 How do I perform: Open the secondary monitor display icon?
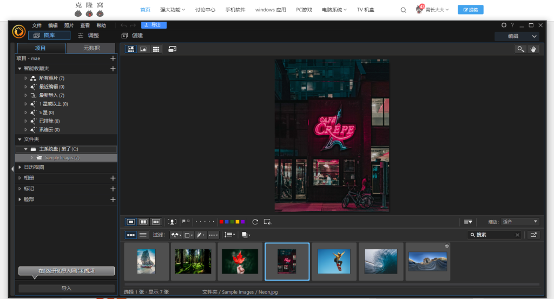pos(173,49)
